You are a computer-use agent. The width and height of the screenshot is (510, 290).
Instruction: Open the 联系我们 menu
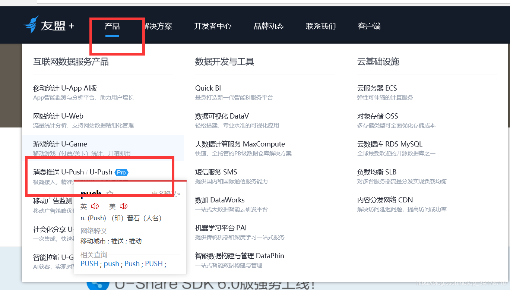[x=321, y=26]
